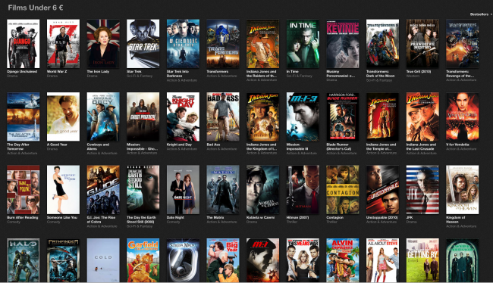Open the Cold movie poster
The image size is (493, 283).
(x=103, y=260)
